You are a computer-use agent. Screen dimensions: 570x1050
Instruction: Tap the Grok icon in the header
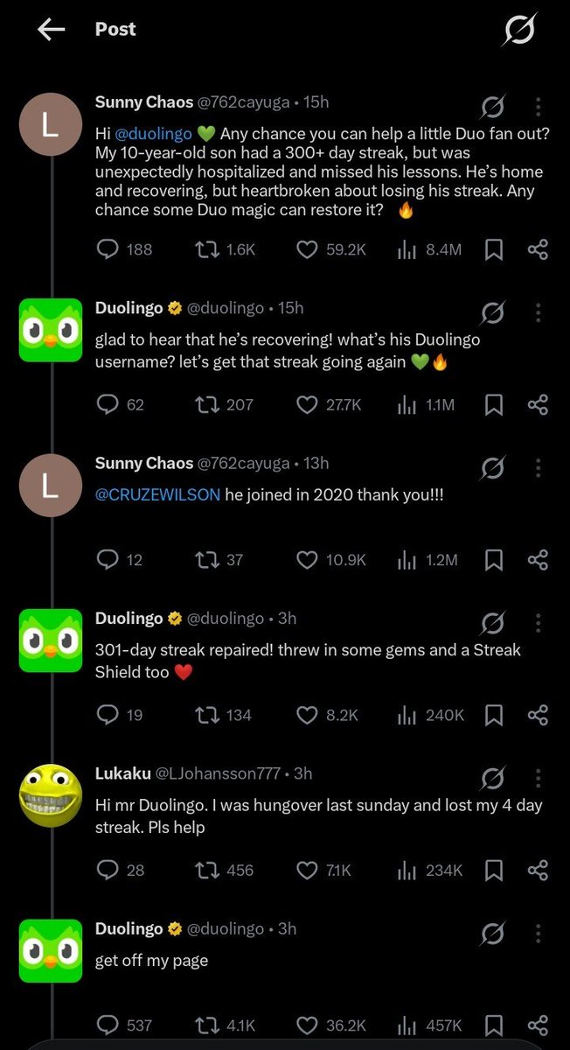point(518,31)
